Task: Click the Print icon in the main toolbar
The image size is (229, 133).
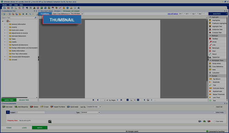Action: (x=12, y=8)
